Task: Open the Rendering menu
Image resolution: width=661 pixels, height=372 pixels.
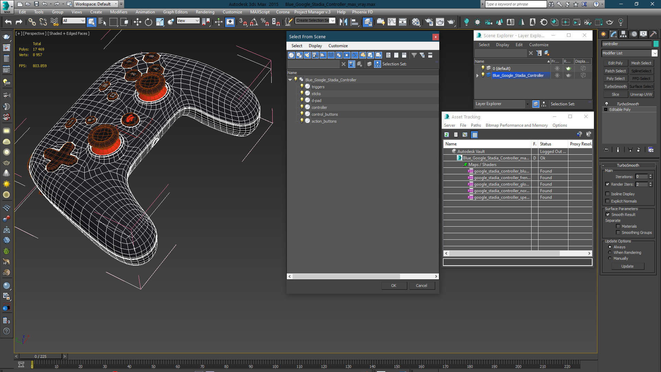Action: tap(205, 12)
